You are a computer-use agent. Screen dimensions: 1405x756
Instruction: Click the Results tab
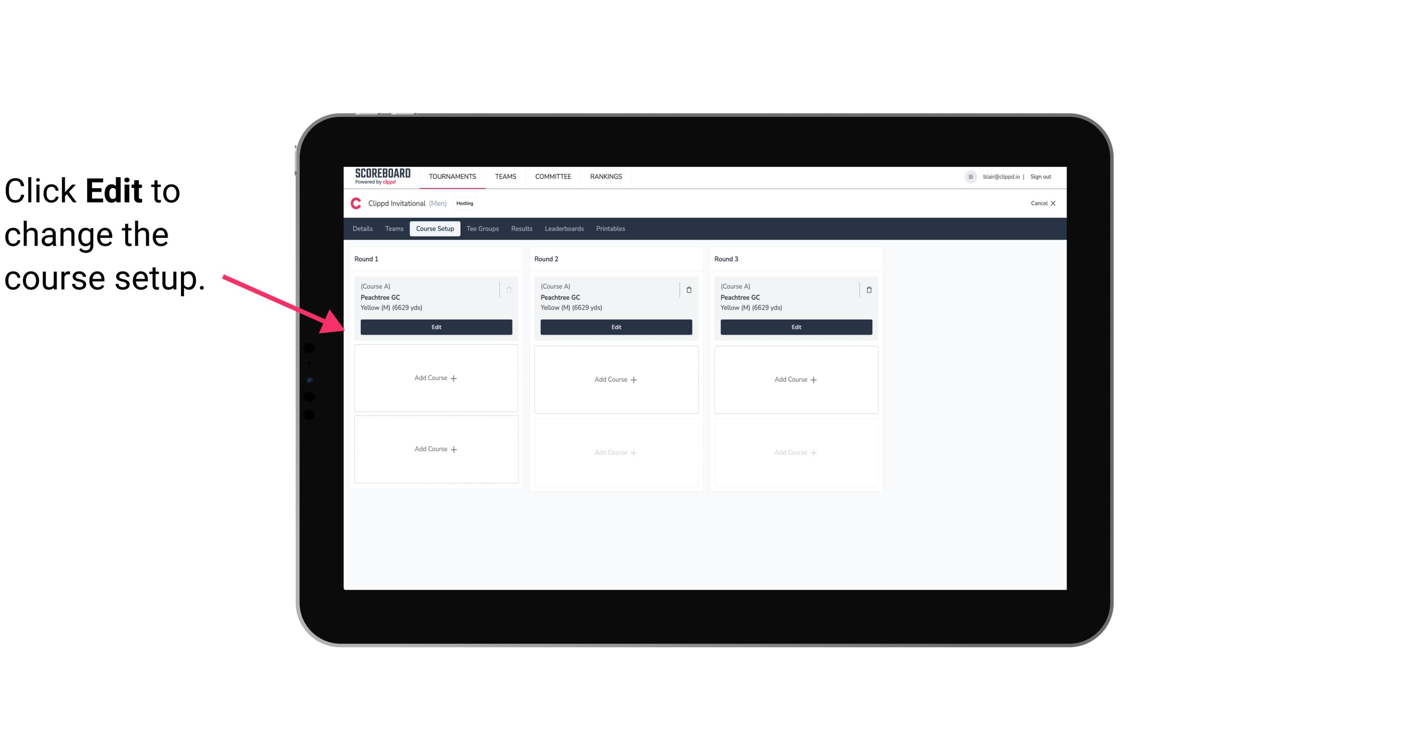pyautogui.click(x=522, y=228)
